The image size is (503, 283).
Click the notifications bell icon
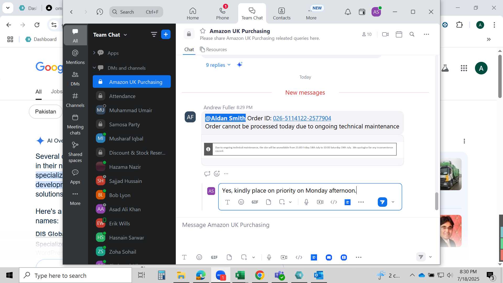point(348,12)
